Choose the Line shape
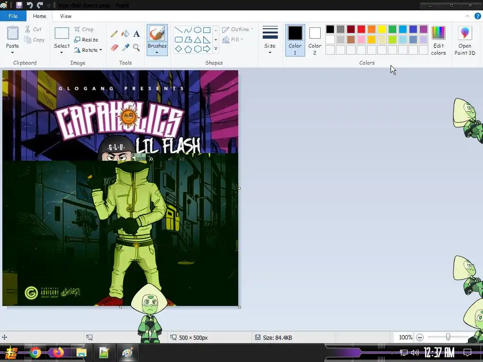This screenshot has height=362, width=483. pos(178,30)
